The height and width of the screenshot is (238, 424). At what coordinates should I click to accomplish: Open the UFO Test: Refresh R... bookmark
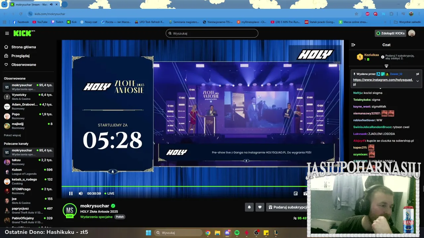coord(149,22)
